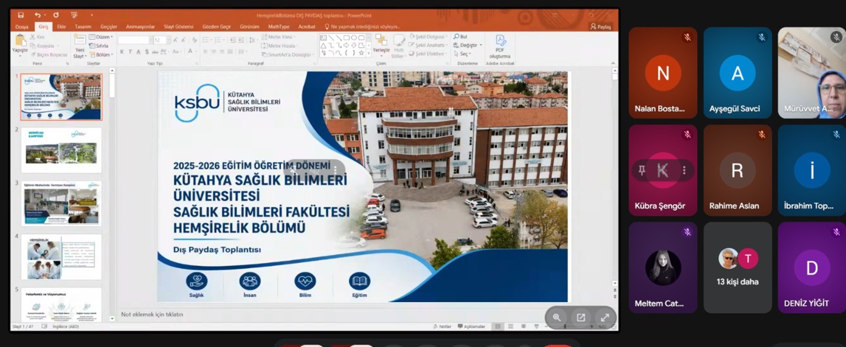The height and width of the screenshot is (347, 846).
Task: Save the presentation with the disk icon
Action: (x=21, y=15)
